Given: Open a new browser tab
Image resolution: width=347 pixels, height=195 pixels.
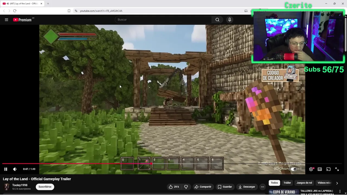Looking at the screenshot, I should click(48, 4).
